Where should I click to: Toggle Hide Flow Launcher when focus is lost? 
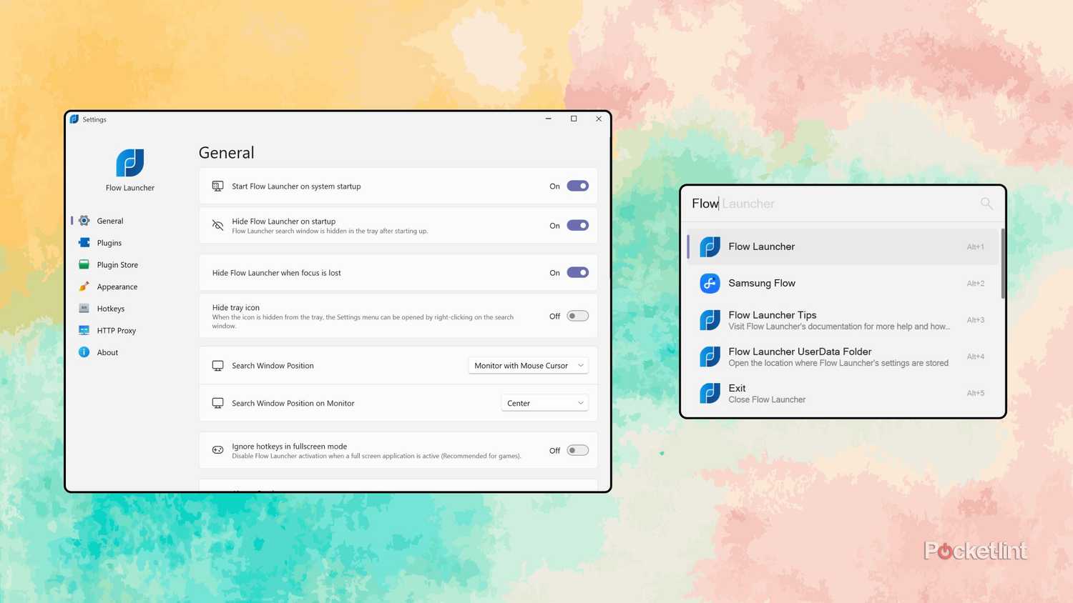coord(577,272)
